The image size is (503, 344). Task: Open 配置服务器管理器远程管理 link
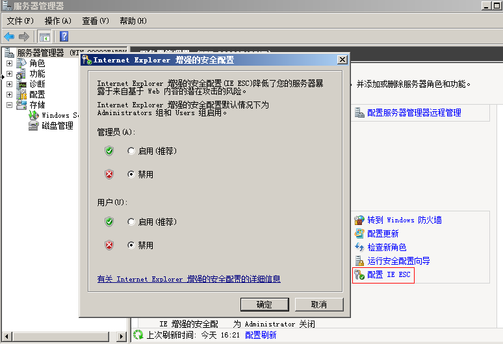[414, 112]
